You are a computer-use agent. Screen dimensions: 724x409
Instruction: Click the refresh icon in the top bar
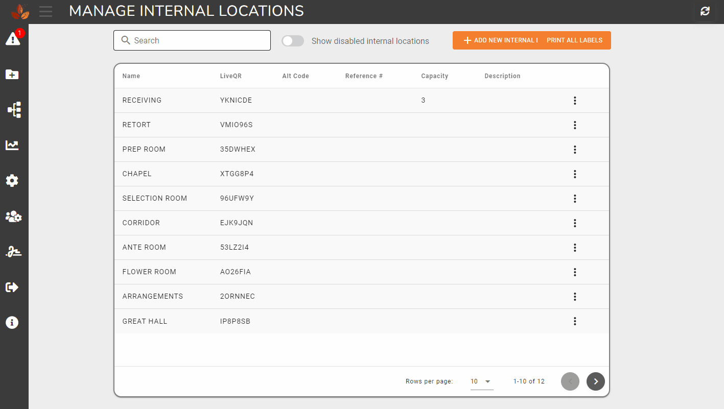705,11
